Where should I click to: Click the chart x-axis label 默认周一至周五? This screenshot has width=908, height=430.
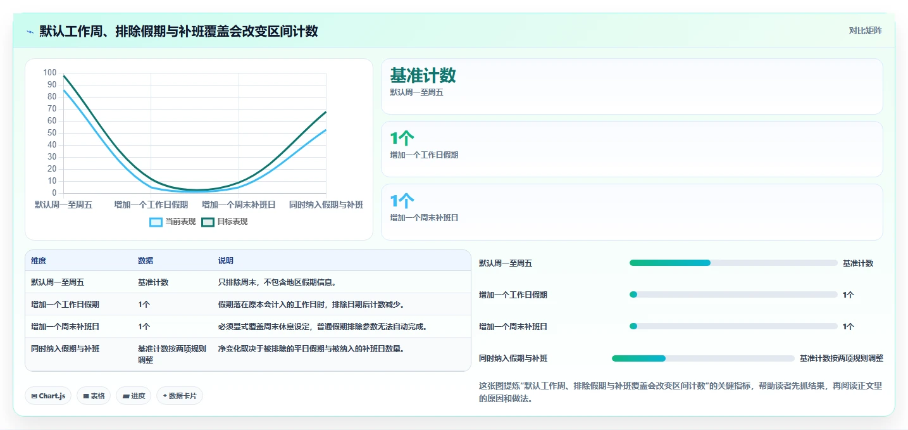[x=63, y=205]
